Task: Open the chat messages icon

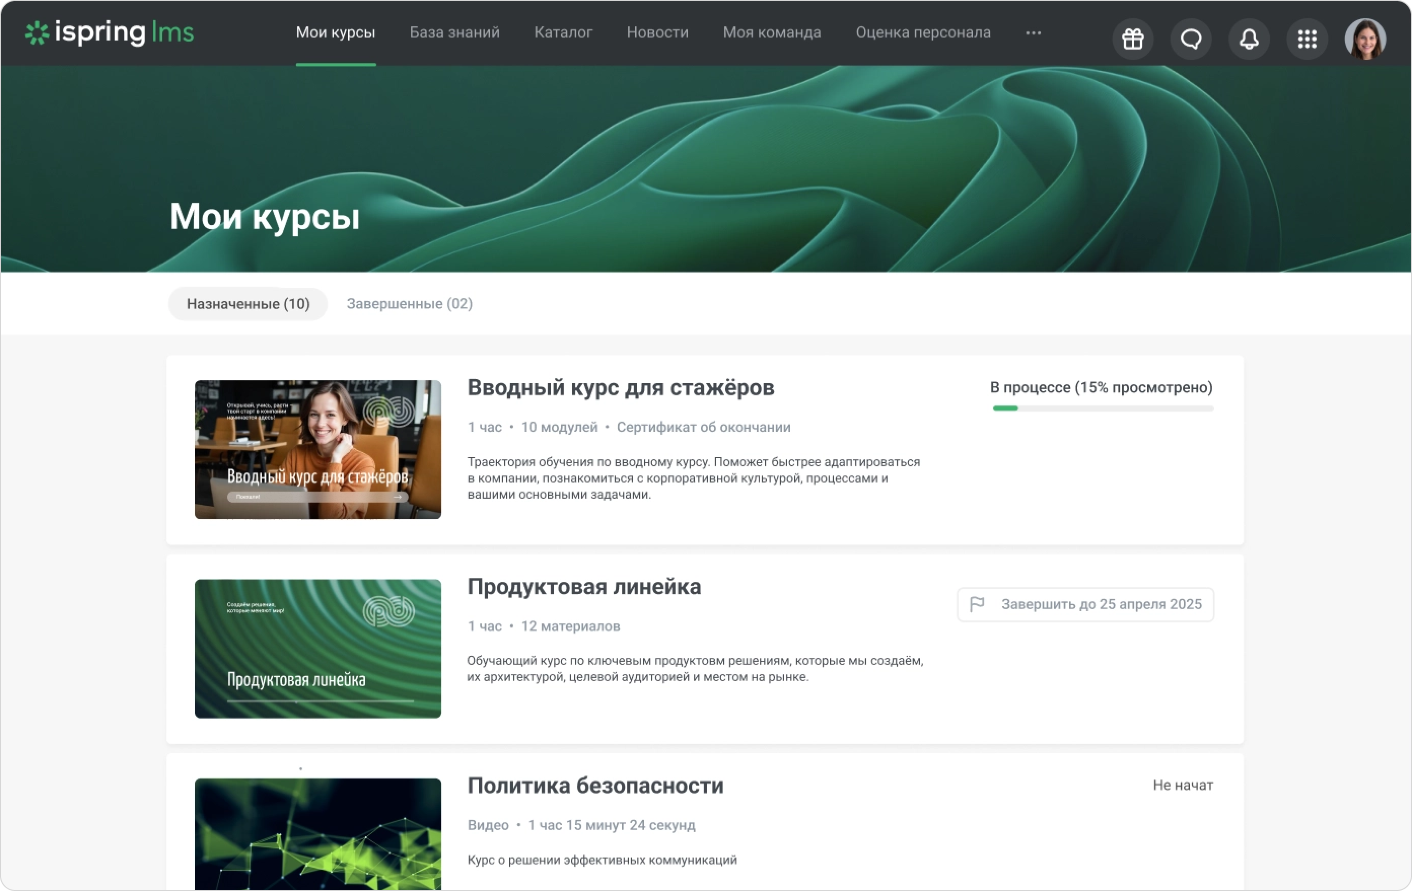Action: point(1190,39)
